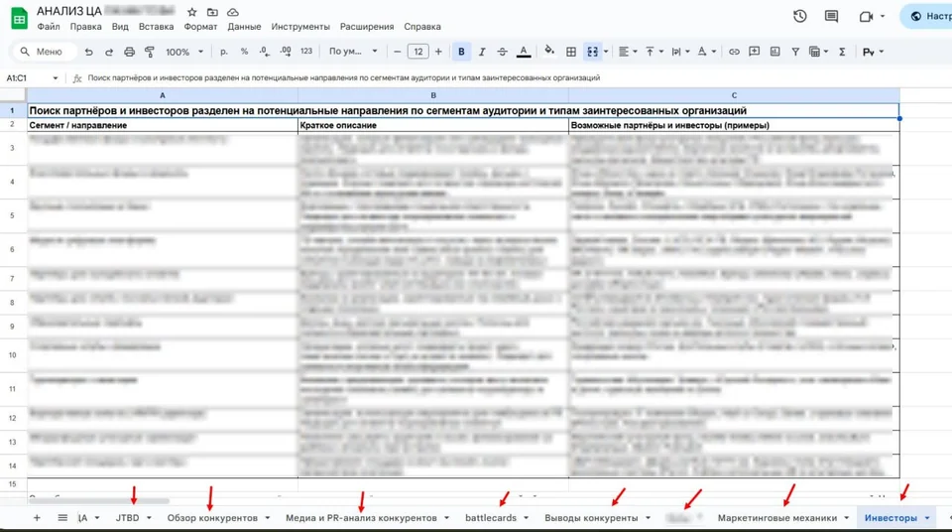Insert a chart
Image resolution: width=952 pixels, height=532 pixels.
774,52
